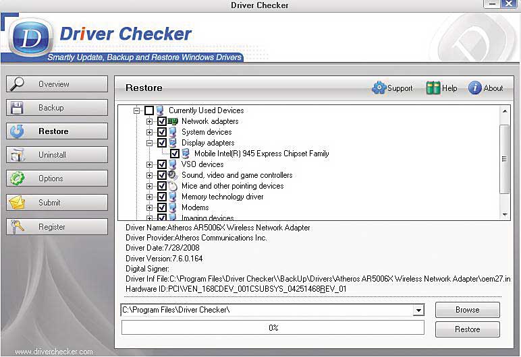Collapse the Display adapters node
The image size is (521, 357).
click(150, 143)
